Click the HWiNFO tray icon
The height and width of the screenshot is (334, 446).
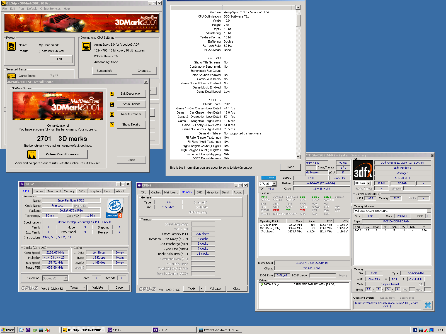421,330
